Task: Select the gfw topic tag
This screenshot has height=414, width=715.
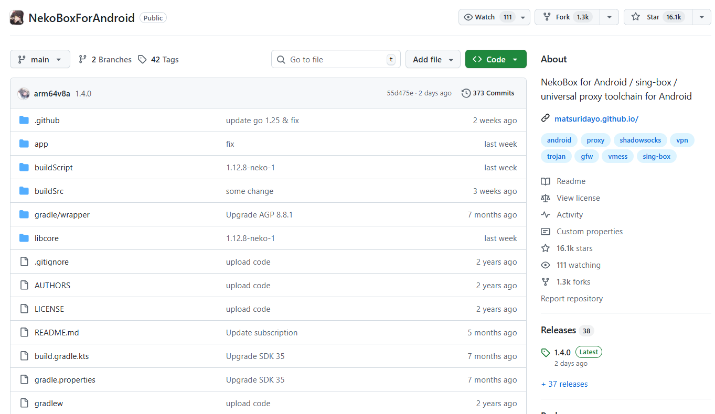Action: (587, 156)
